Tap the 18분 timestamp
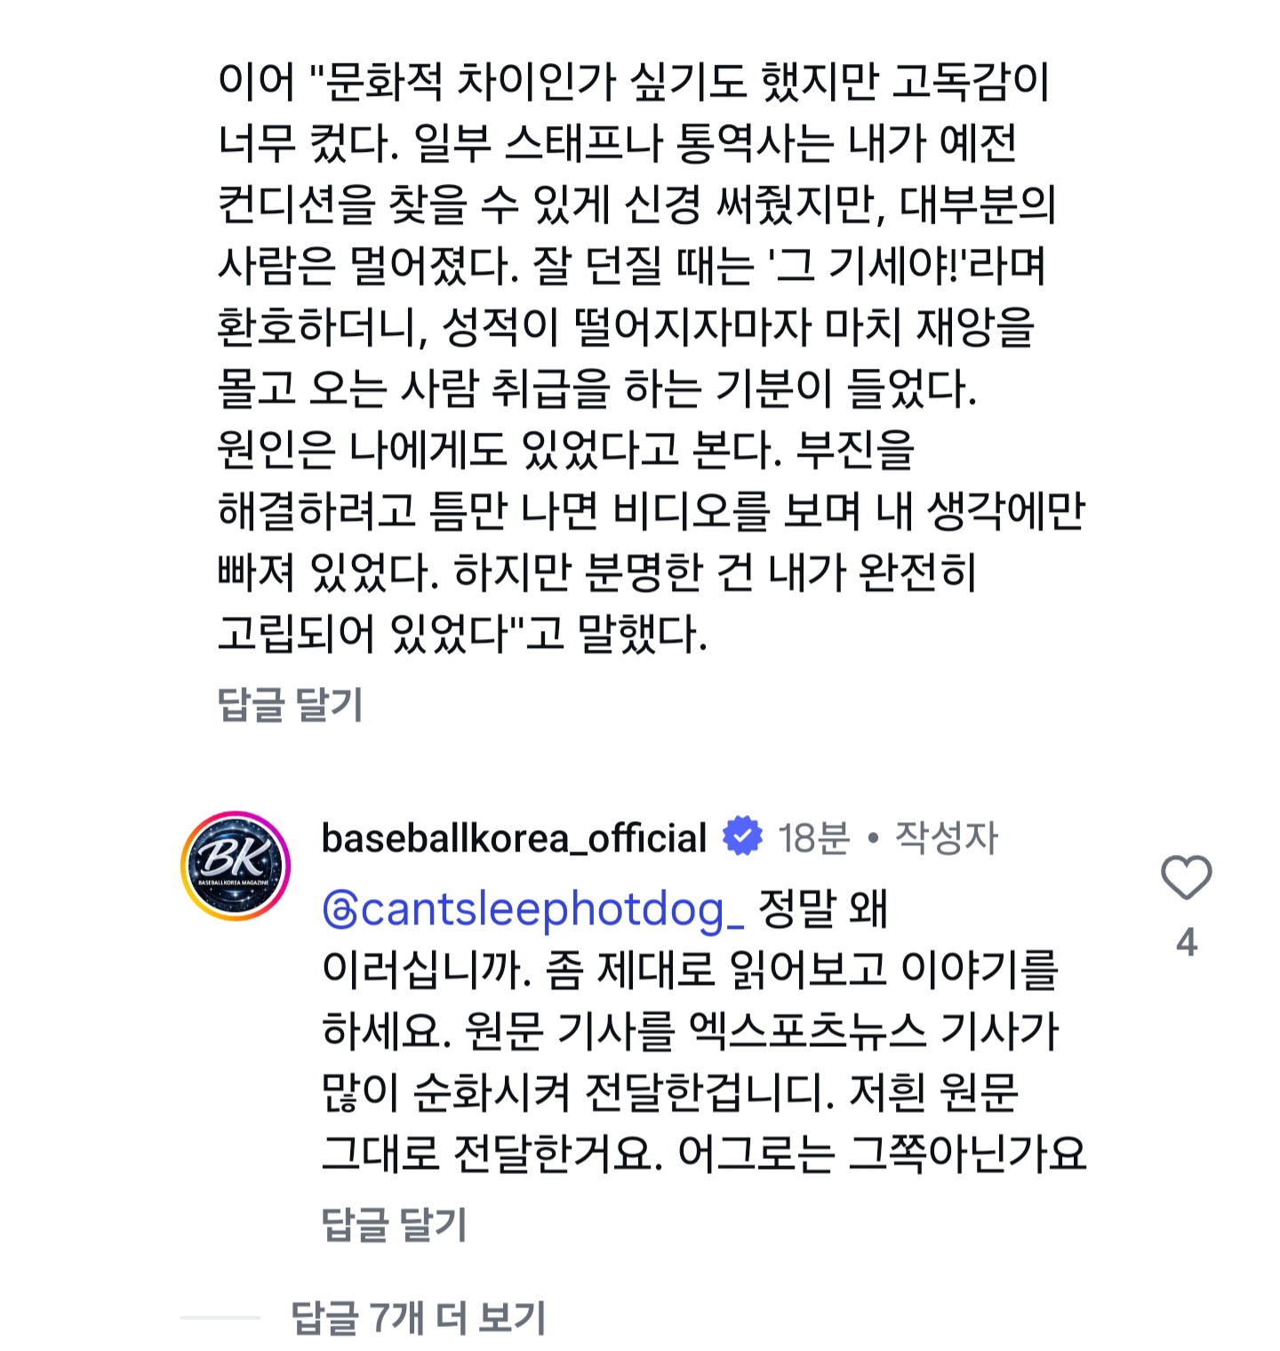The image size is (1280, 1351). point(813,838)
